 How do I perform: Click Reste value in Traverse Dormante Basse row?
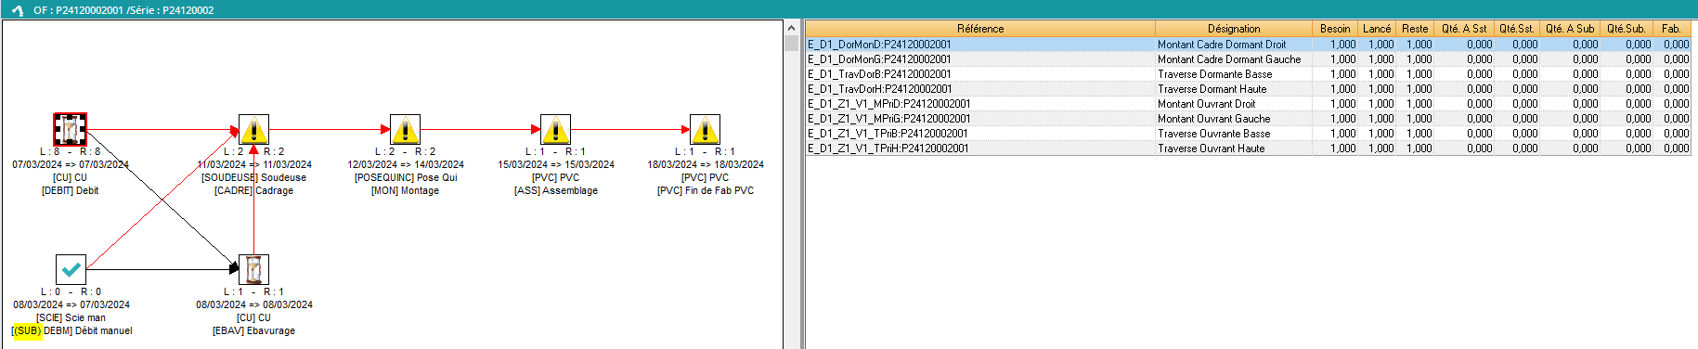pyautogui.click(x=1415, y=73)
